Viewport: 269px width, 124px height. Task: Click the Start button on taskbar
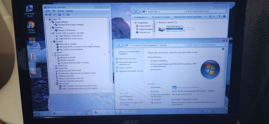tap(37, 114)
